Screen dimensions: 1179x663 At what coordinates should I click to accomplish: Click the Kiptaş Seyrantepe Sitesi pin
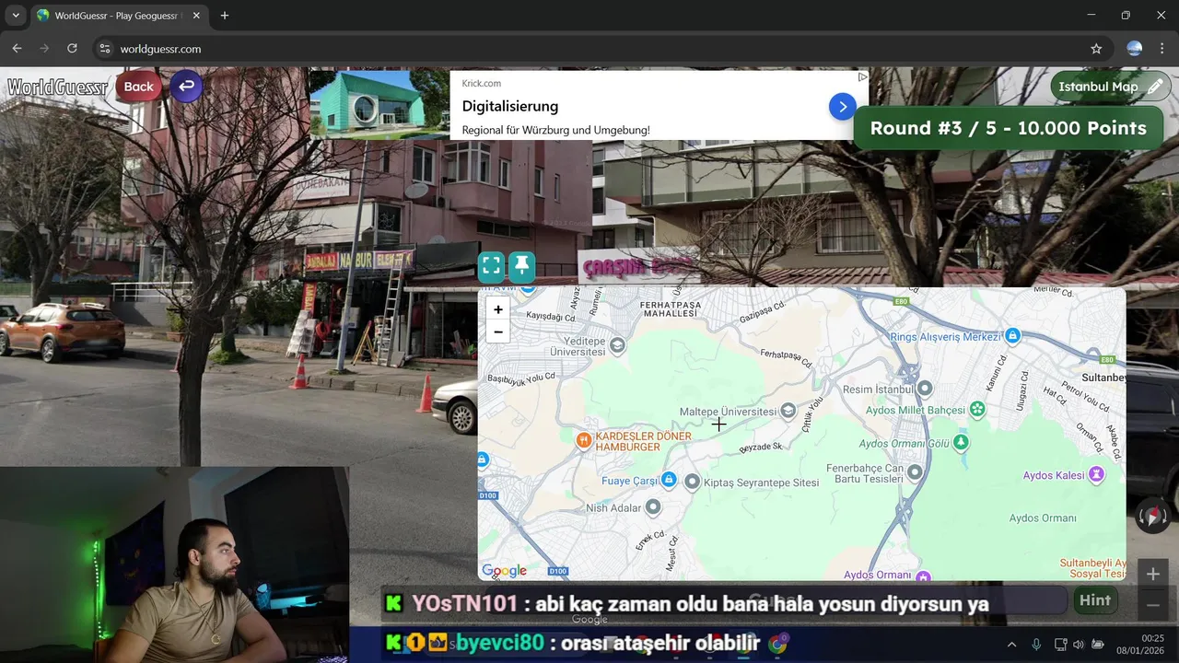pos(692,483)
